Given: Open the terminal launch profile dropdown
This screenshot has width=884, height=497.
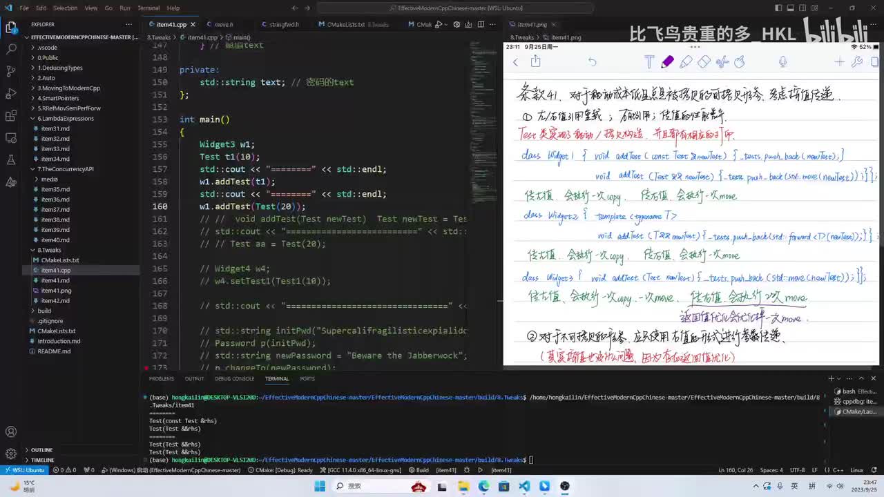Looking at the screenshot, I should [x=840, y=378].
